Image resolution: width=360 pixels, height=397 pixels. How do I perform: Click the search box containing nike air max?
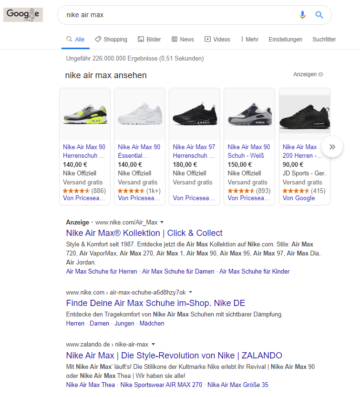pos(177,15)
